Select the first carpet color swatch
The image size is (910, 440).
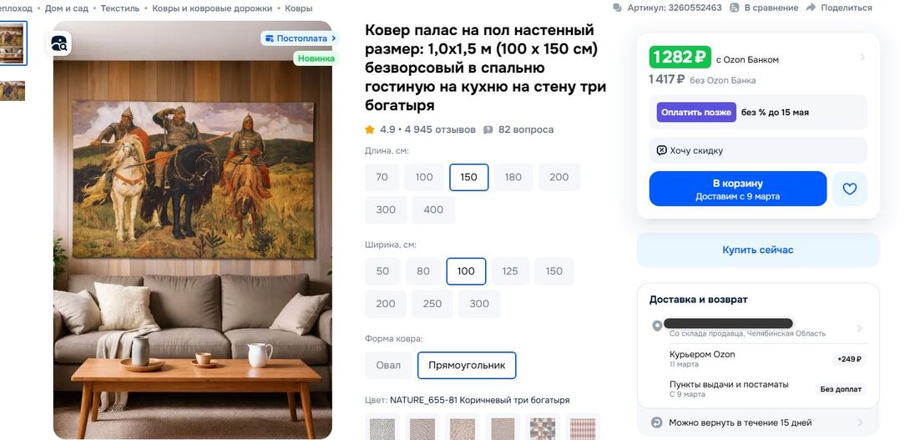pos(382,427)
